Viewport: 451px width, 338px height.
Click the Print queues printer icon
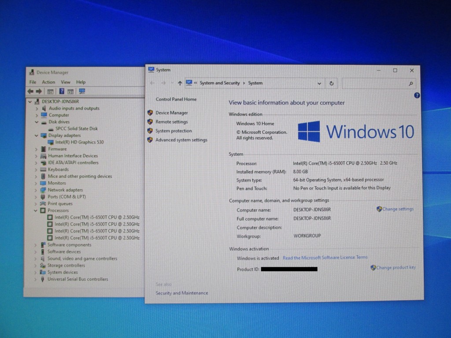43,204
